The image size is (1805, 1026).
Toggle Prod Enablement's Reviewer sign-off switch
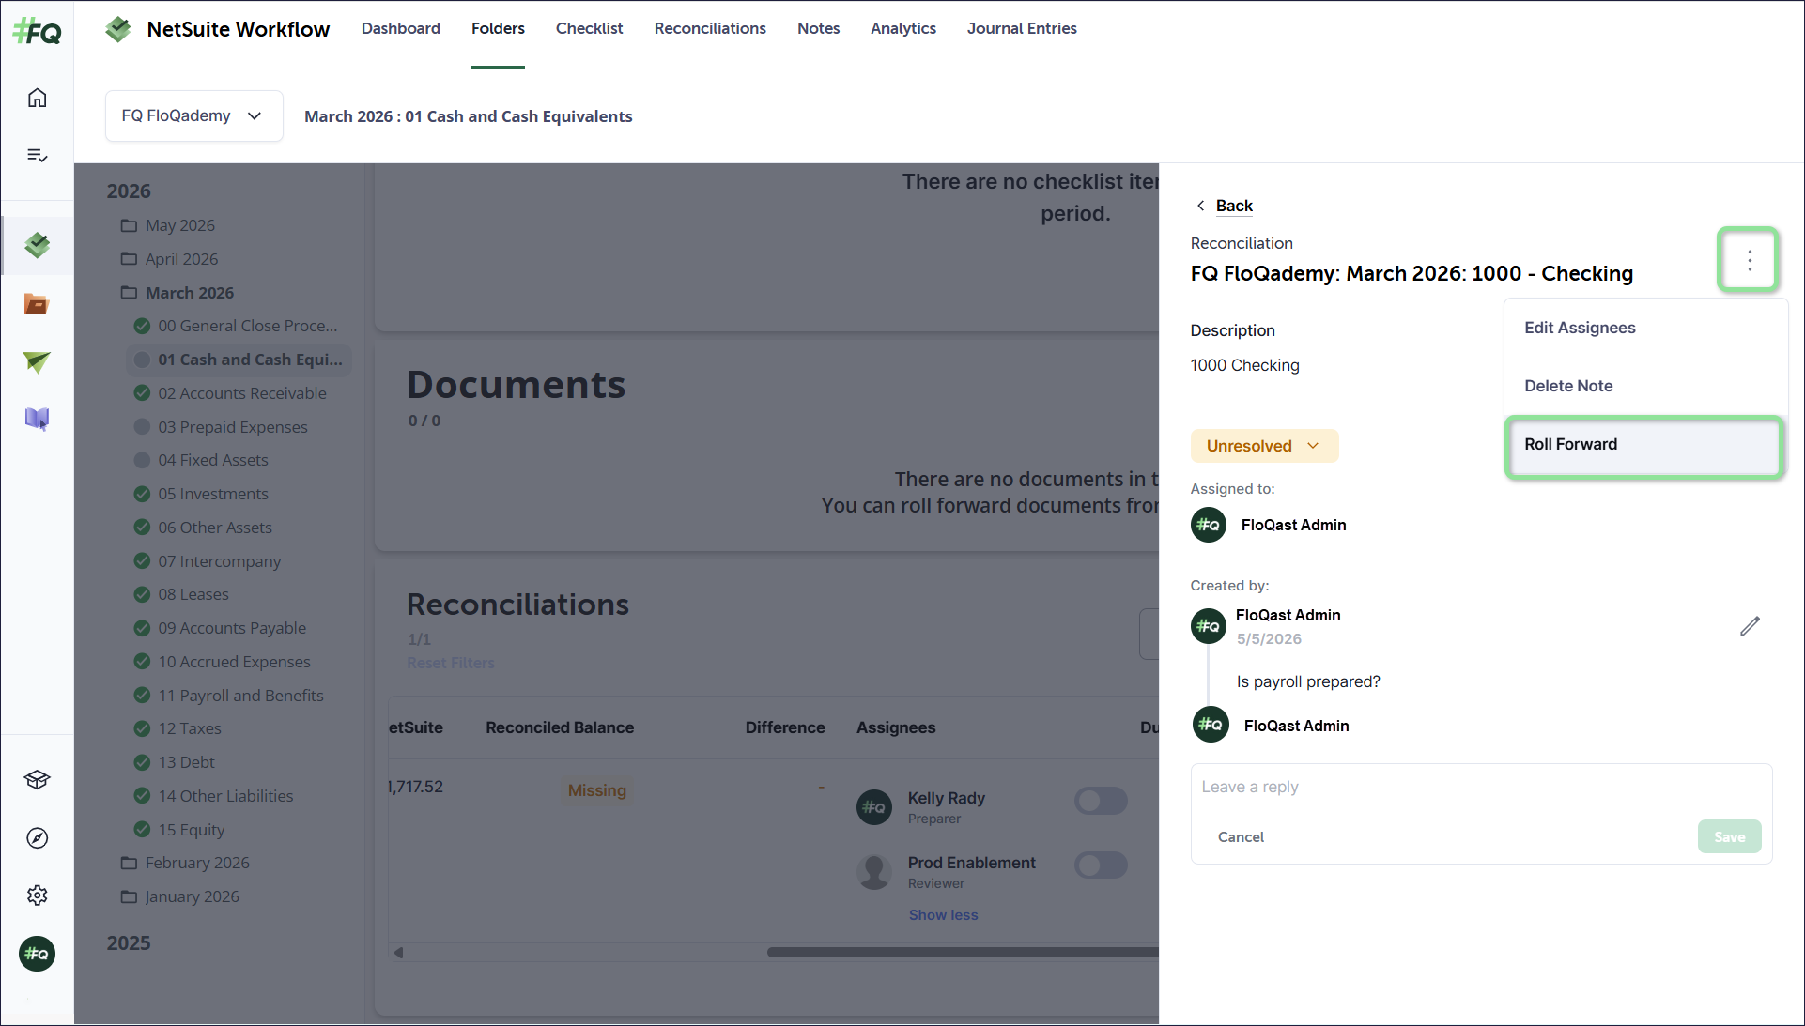click(1101, 865)
